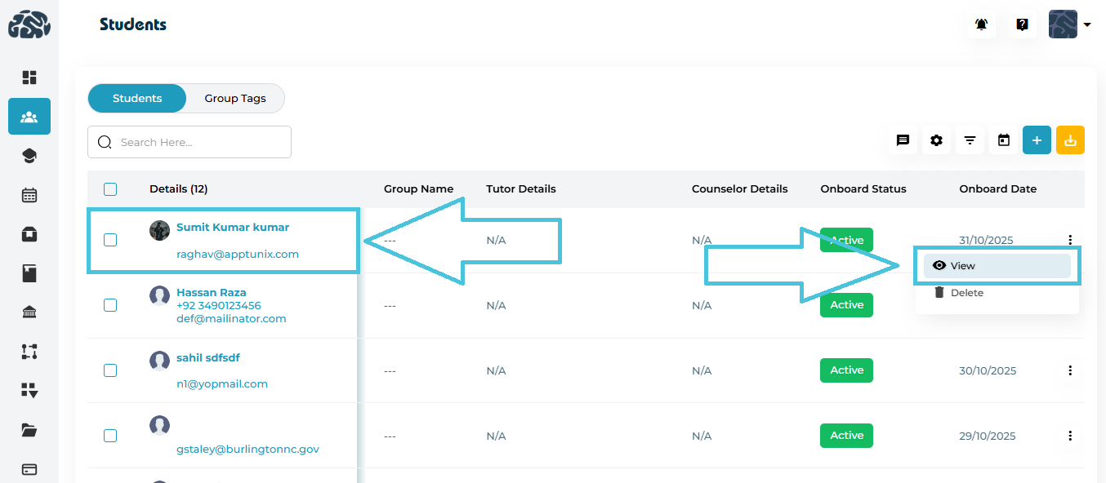Open Hassan Raza student name link
The width and height of the screenshot is (1106, 483).
pyautogui.click(x=211, y=292)
